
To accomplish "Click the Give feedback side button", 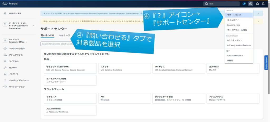I will point(266,63).
